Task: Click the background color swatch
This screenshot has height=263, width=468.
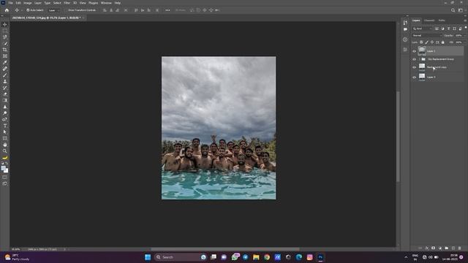Action: point(6,170)
